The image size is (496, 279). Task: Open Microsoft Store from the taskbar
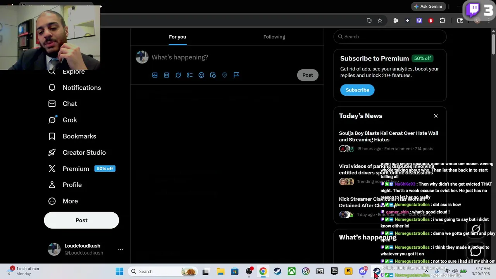click(x=234, y=272)
